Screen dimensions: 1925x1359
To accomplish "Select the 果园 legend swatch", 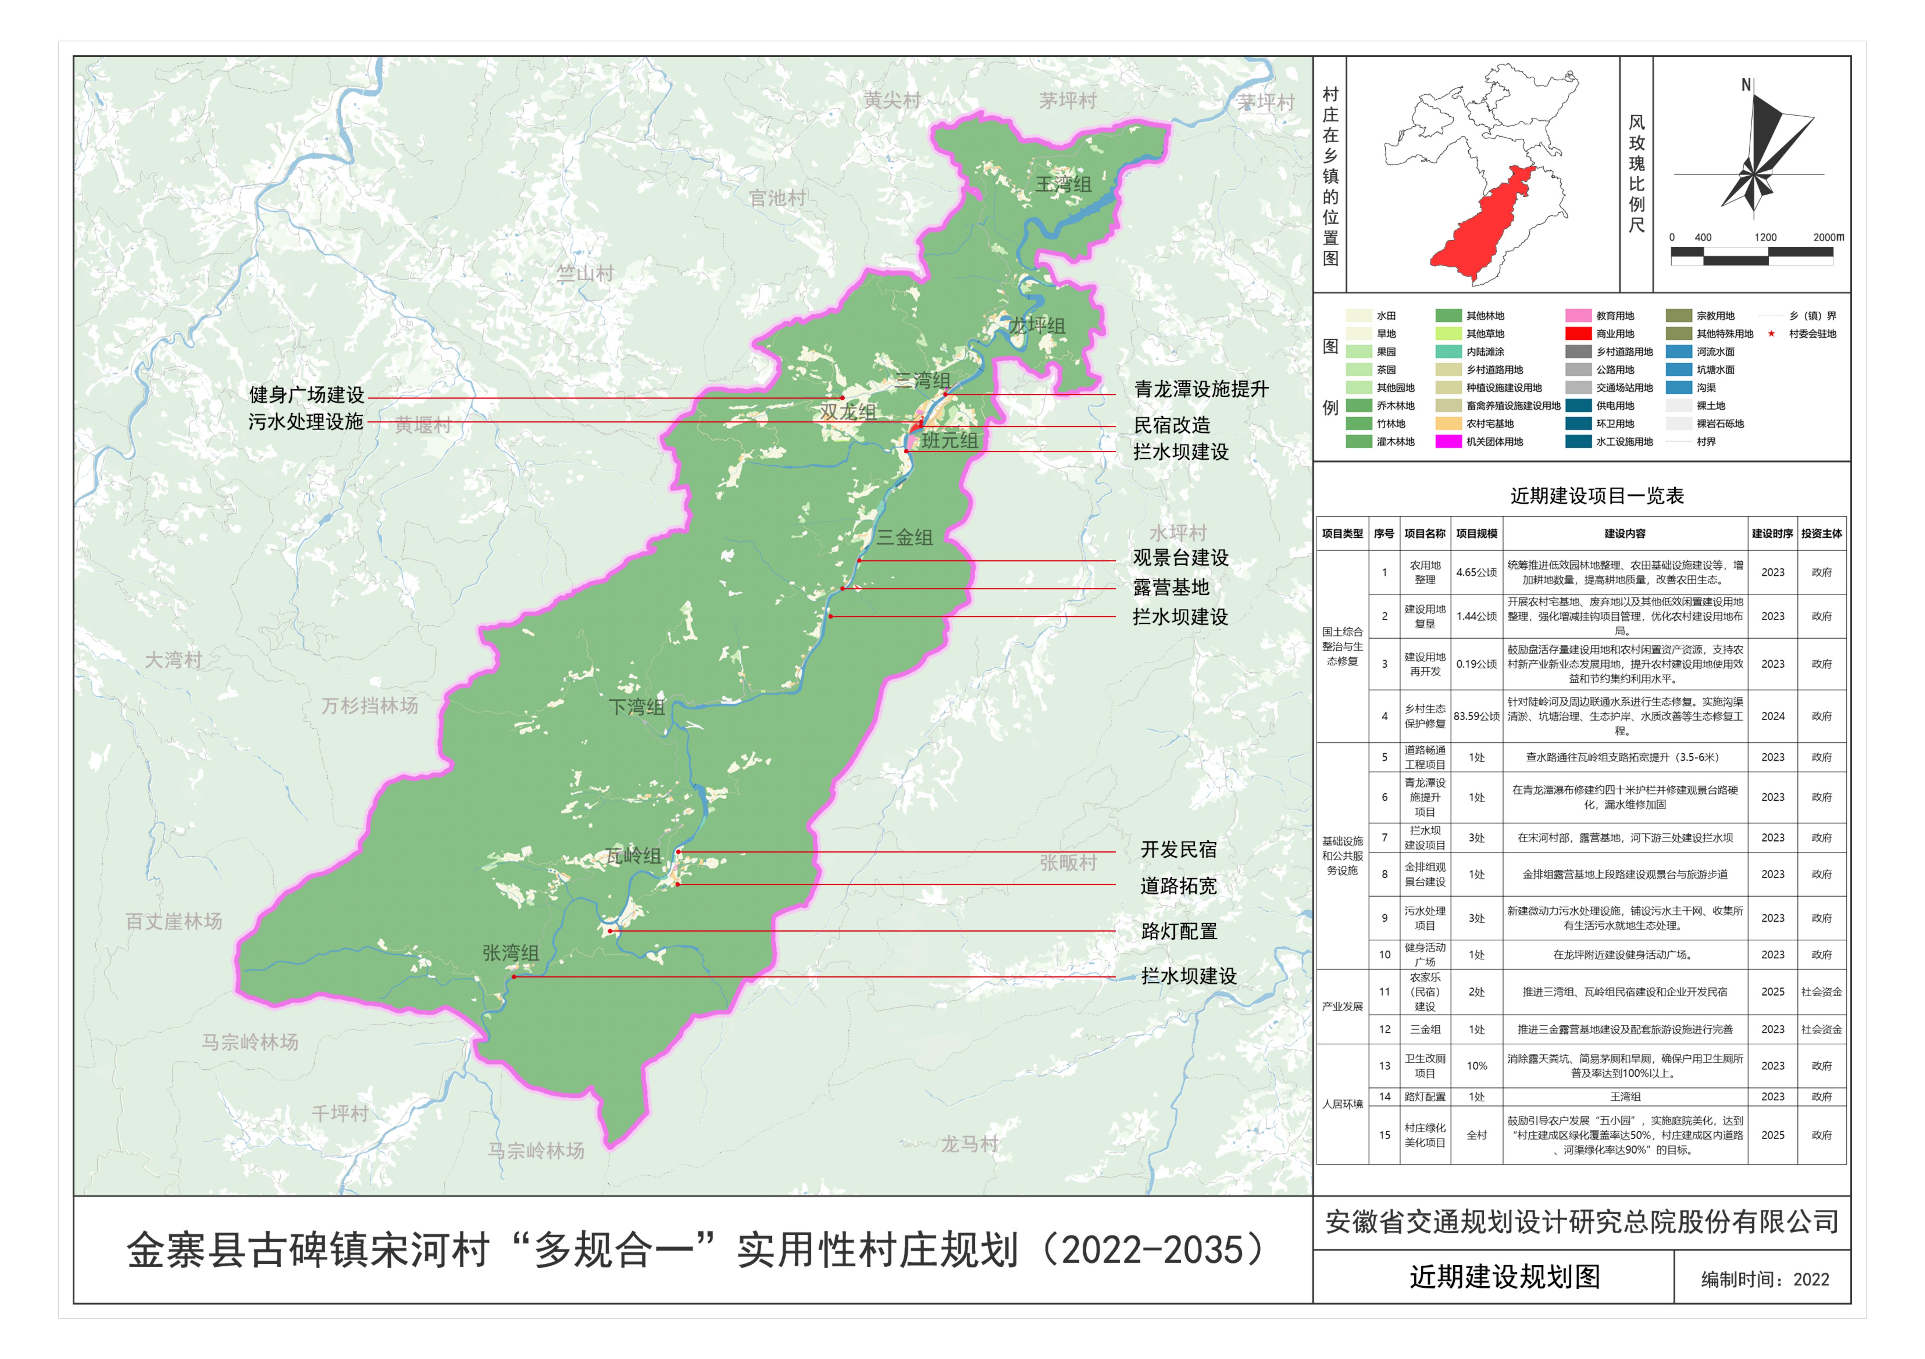I will [x=1358, y=352].
